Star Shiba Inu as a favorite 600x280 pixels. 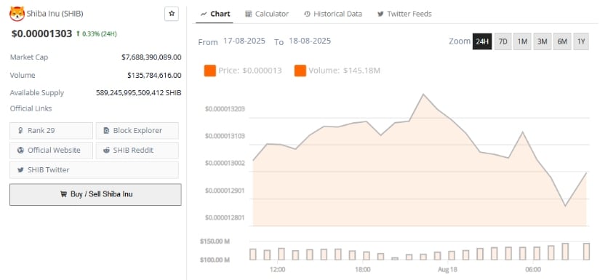[172, 14]
